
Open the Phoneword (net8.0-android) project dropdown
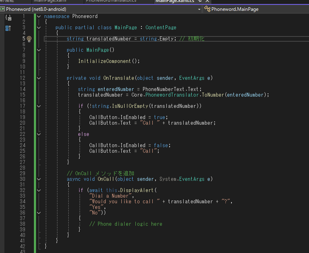pos(199,9)
